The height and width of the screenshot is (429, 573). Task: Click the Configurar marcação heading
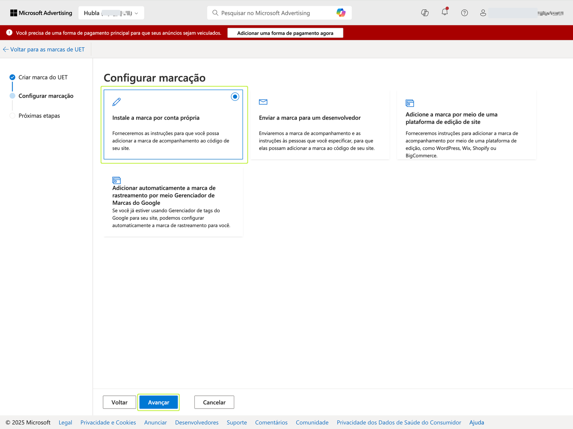(x=155, y=78)
